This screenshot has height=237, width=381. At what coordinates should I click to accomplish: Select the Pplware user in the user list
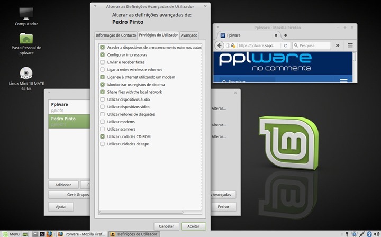tap(69, 107)
